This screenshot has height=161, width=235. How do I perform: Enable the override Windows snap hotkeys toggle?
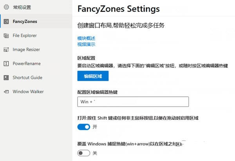point(84,153)
